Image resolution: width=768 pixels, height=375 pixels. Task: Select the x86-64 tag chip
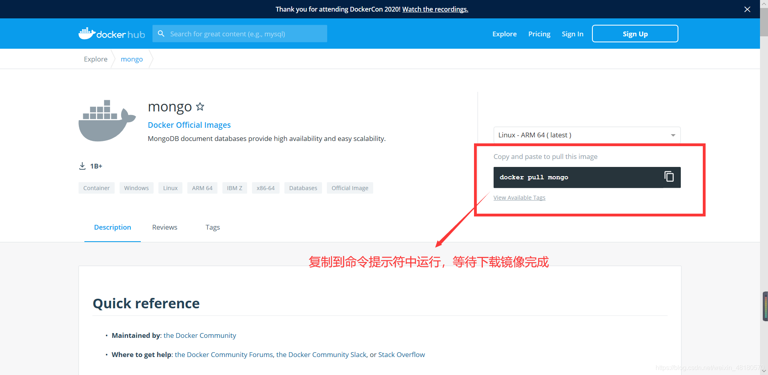266,188
